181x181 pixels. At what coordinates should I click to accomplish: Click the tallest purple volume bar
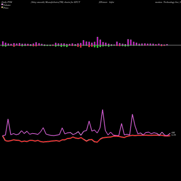click(x=97, y=41)
